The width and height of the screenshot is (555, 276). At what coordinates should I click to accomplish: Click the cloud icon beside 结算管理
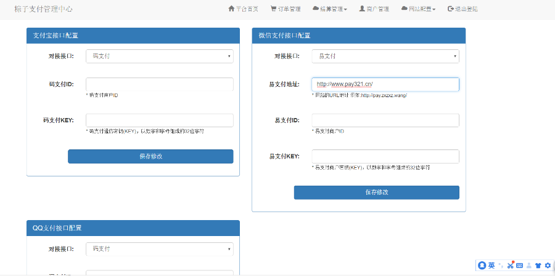click(x=316, y=9)
